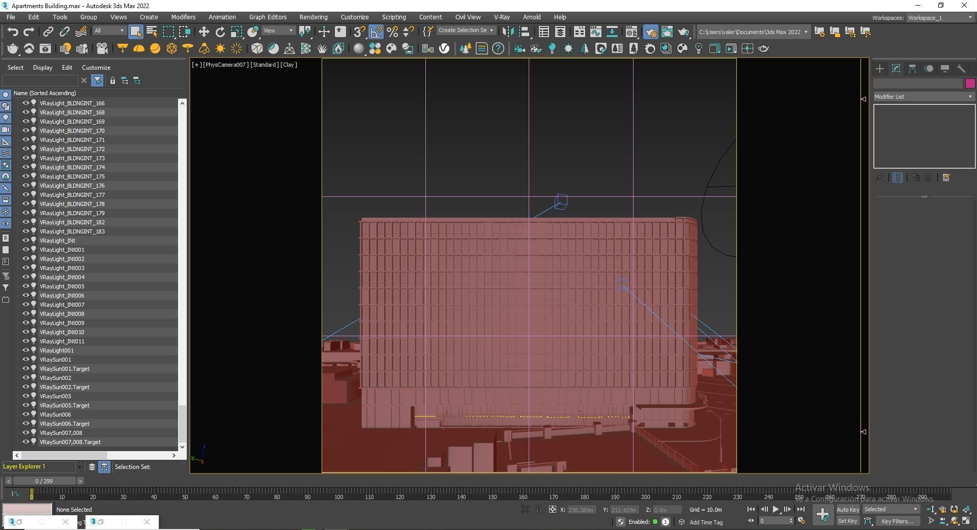The image size is (977, 530).
Task: Open the reference coordinate View dropdown
Action: [x=278, y=31]
